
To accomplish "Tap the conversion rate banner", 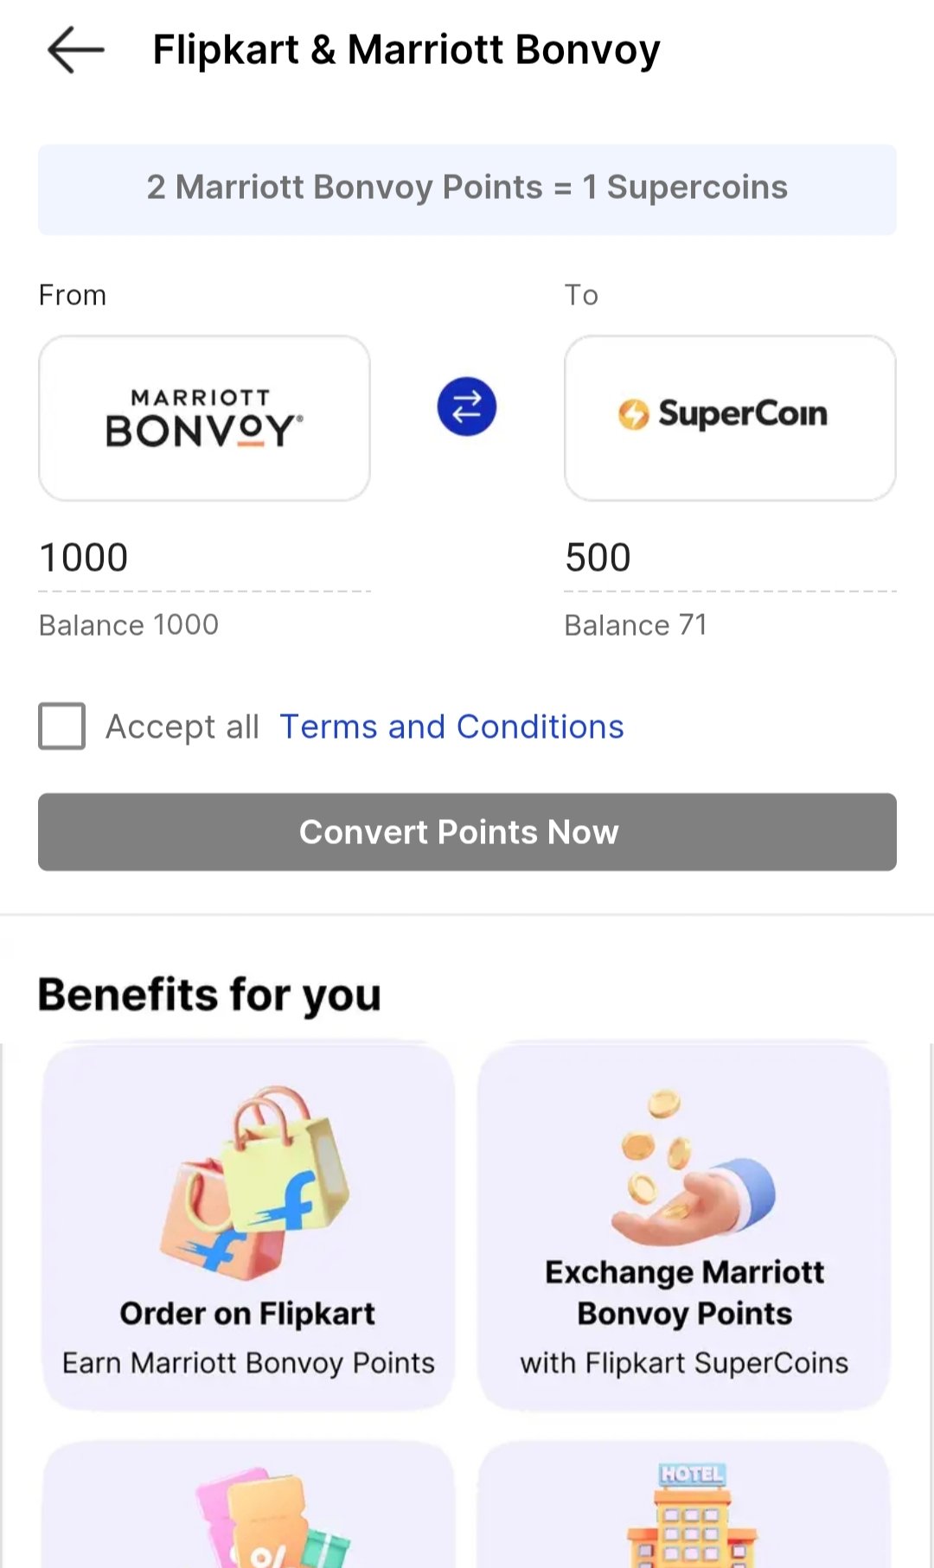I will click(467, 189).
